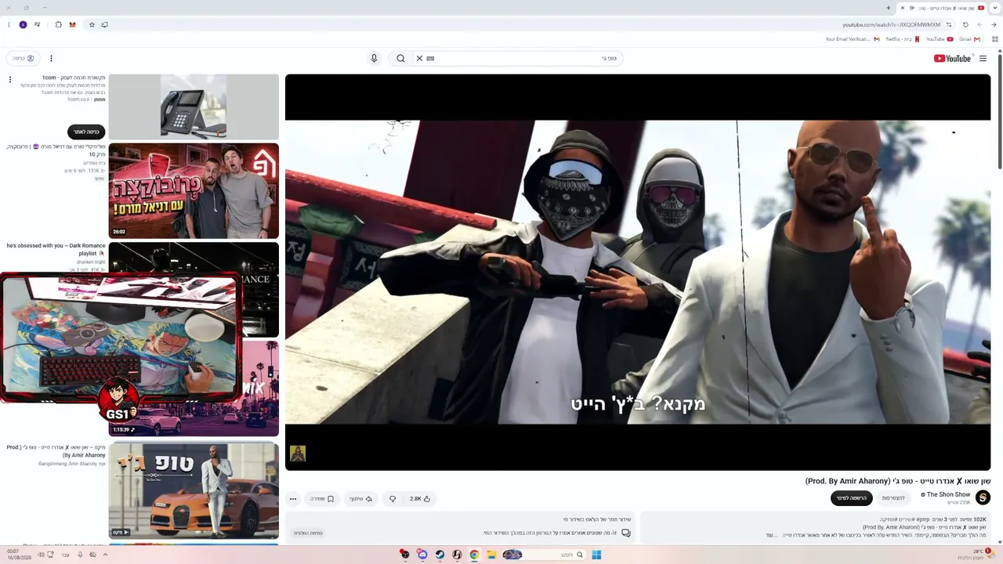Screen dimensions: 1003x564
Task: Dislike the video with thumbs down
Action: pos(393,499)
